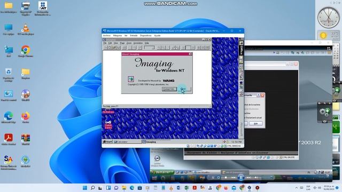Open the Control Panel desktop icon
Screen dimensions: 342x192
tap(9, 95)
